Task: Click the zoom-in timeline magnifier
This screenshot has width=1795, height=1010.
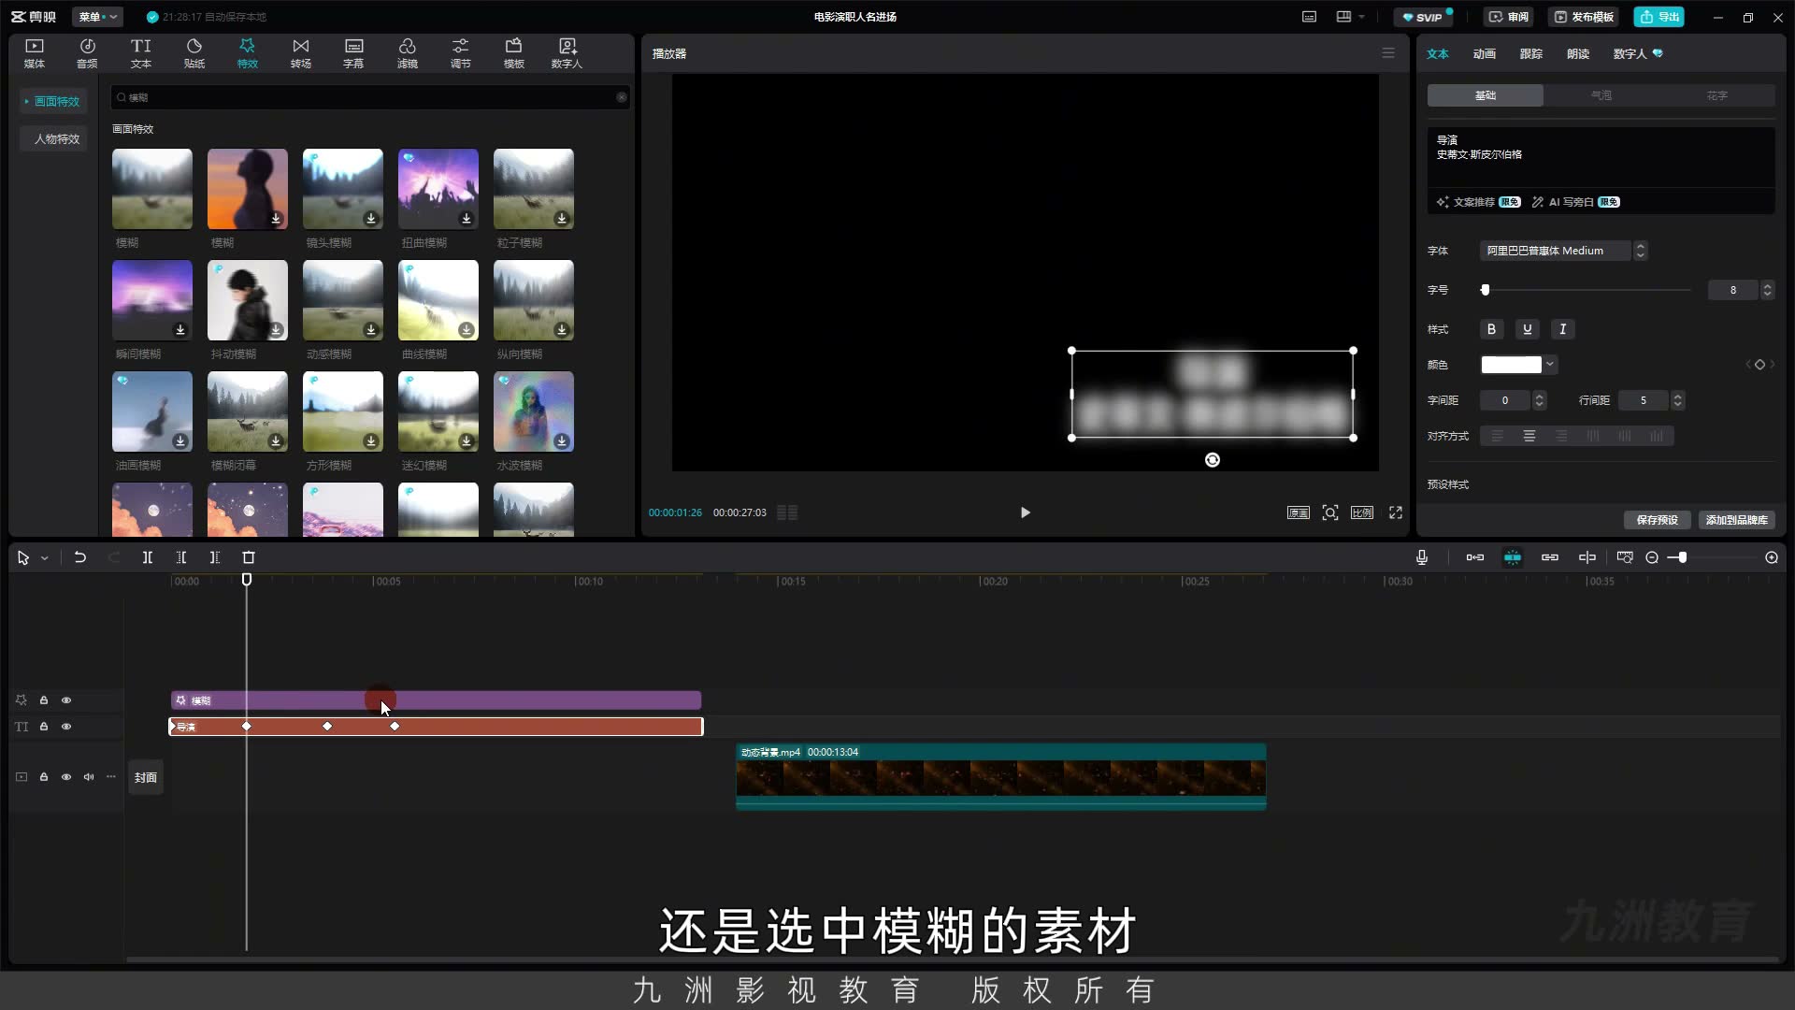Action: click(x=1772, y=557)
